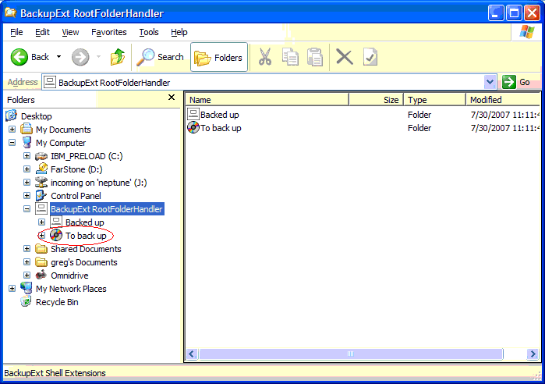This screenshot has width=545, height=384.
Task: Click the Delete X toolbar icon
Action: point(345,57)
